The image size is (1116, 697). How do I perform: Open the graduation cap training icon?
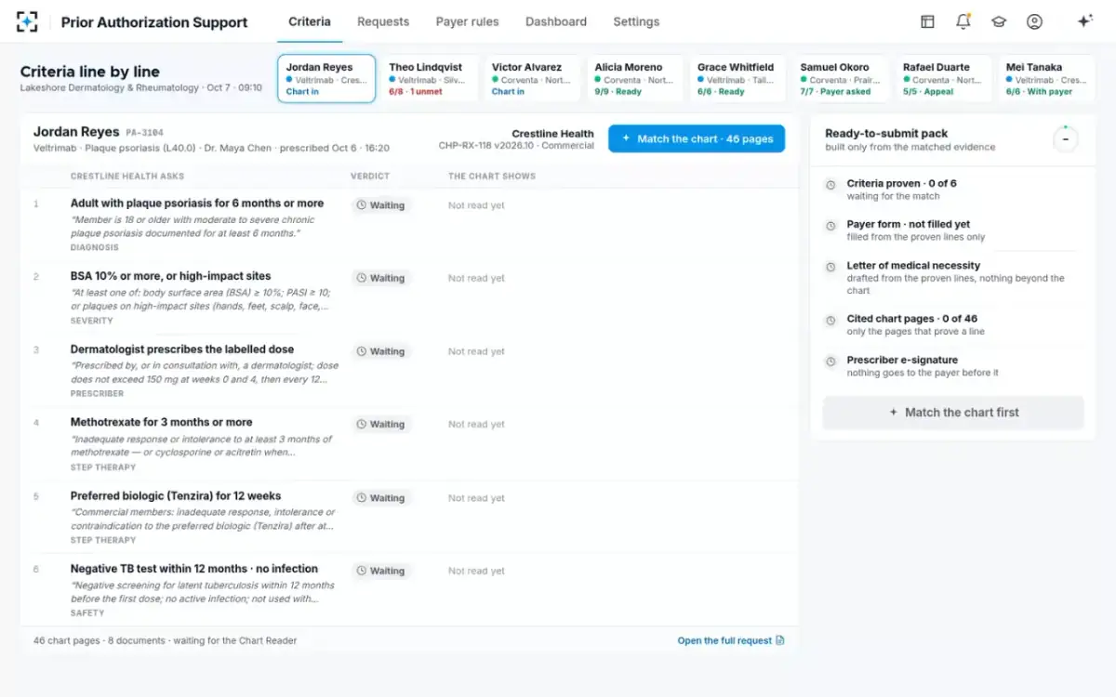coord(999,21)
